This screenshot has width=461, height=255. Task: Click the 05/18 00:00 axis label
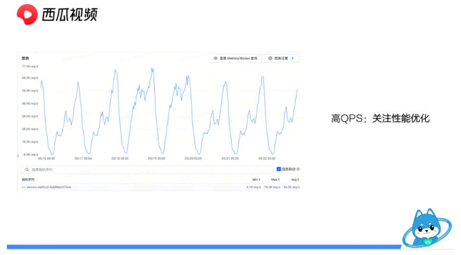(120, 159)
